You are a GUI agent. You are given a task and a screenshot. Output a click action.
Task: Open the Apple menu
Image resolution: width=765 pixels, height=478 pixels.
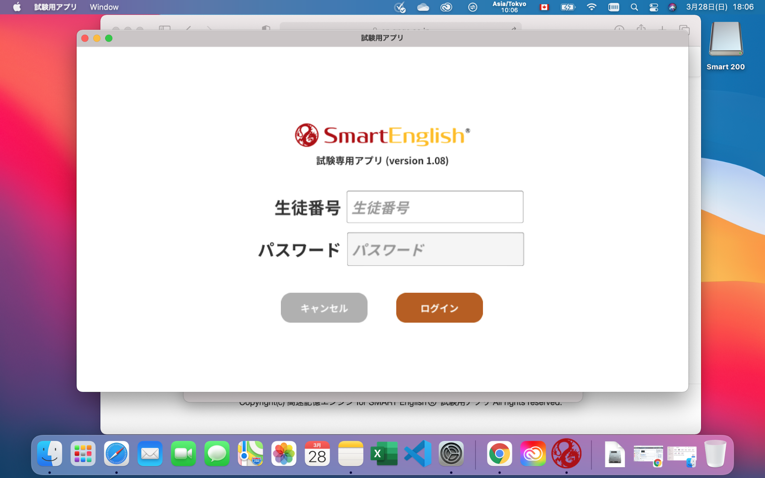point(17,7)
